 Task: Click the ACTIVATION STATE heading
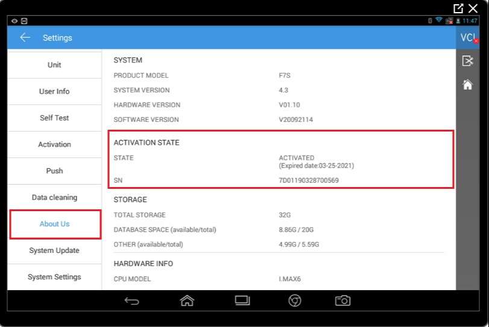pos(147,142)
